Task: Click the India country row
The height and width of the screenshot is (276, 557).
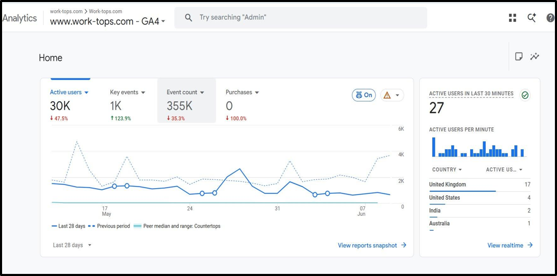Action: click(x=480, y=211)
